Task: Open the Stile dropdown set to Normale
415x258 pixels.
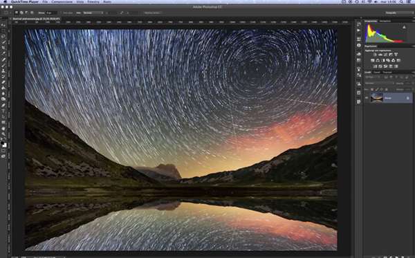Action: pos(93,12)
